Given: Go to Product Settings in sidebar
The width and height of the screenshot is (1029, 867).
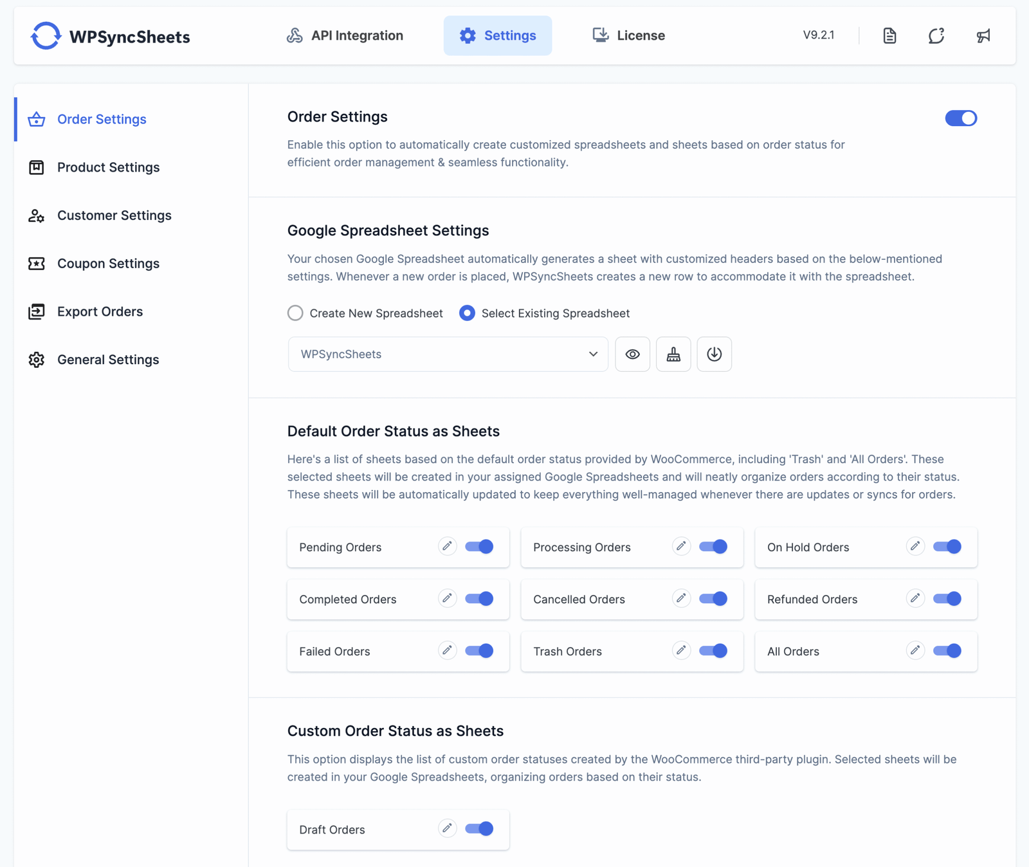Looking at the screenshot, I should tap(108, 167).
